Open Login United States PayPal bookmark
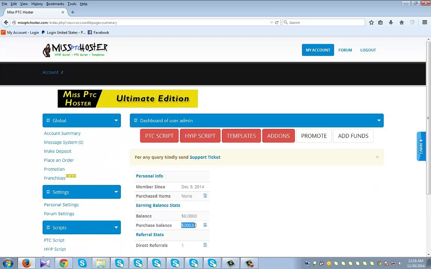Screen dimensions: 431x269 coord(63,33)
